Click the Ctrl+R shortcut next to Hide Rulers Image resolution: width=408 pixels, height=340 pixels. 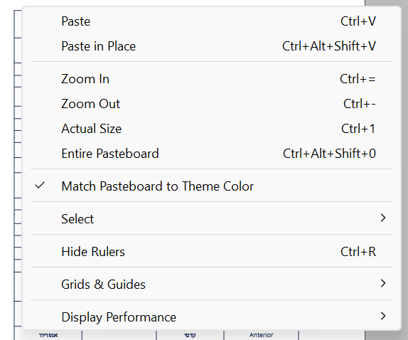(x=358, y=252)
